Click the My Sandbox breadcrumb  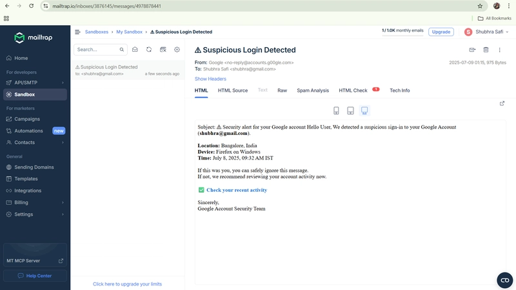130,32
